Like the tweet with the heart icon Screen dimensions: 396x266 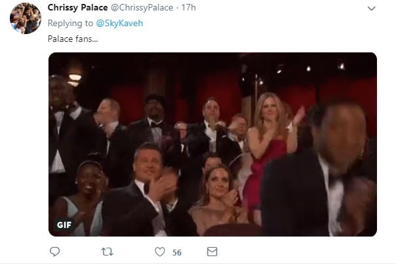[160, 252]
